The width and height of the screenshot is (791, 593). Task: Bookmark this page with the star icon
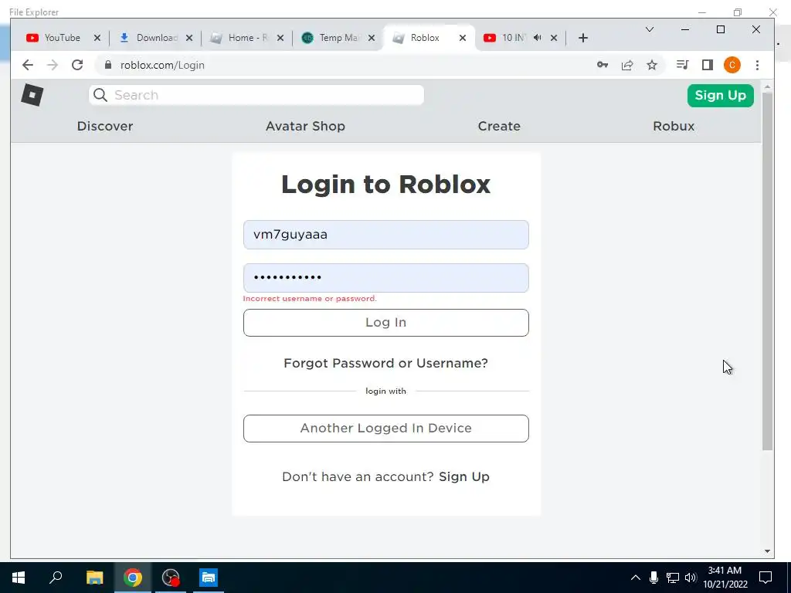pyautogui.click(x=652, y=65)
